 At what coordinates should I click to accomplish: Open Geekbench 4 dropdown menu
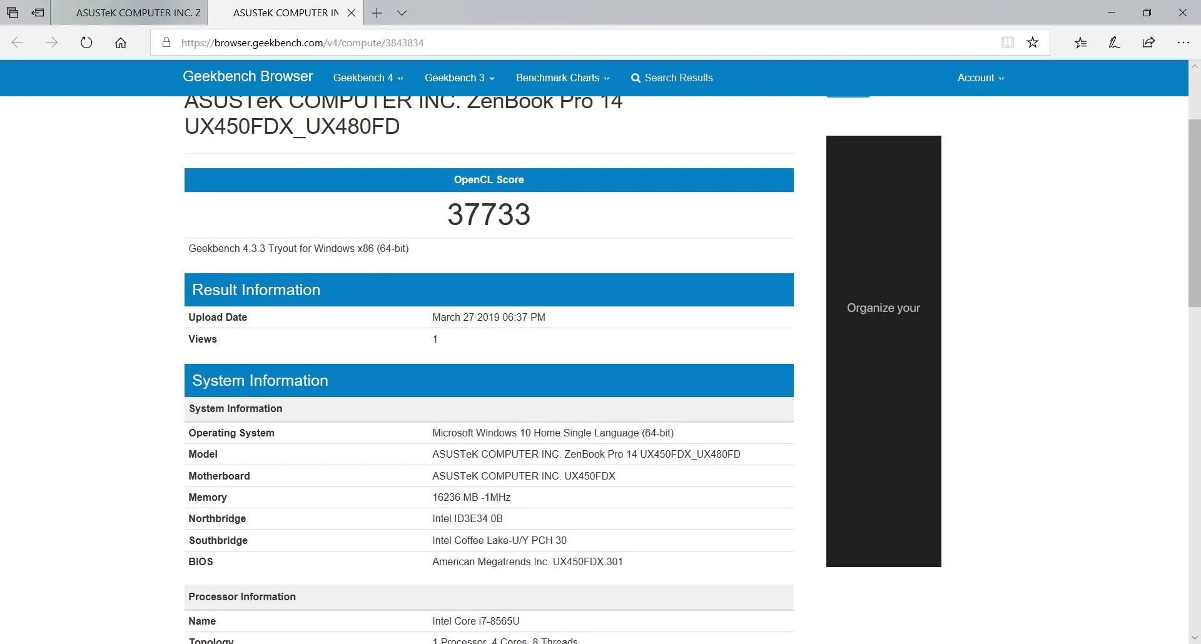click(x=368, y=78)
